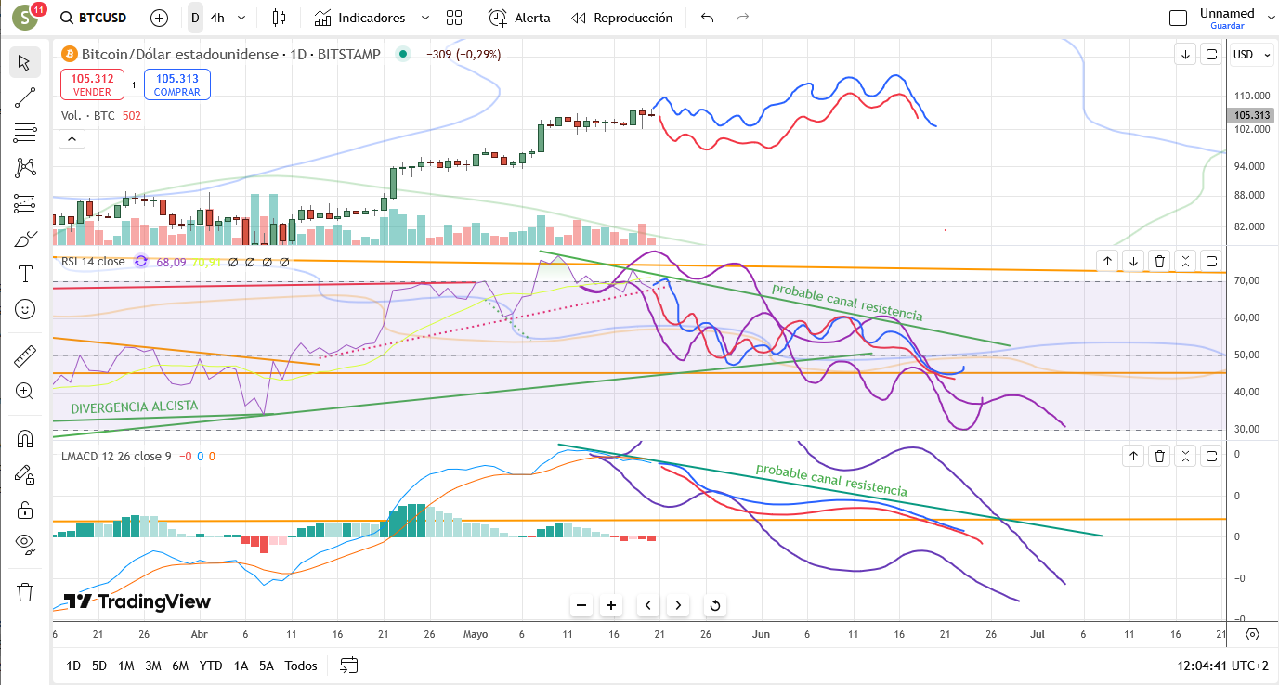The image size is (1279, 685).
Task: Maximize the RSI pane
Action: pyautogui.click(x=1211, y=261)
